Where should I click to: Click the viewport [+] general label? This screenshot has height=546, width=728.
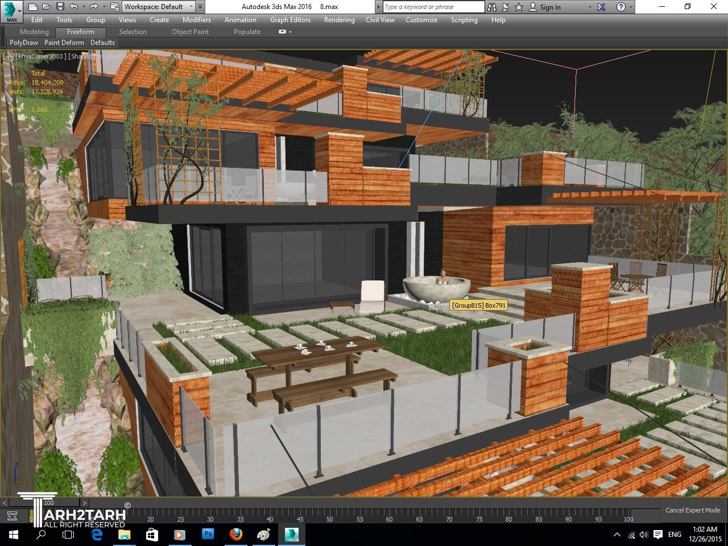pyautogui.click(x=8, y=56)
